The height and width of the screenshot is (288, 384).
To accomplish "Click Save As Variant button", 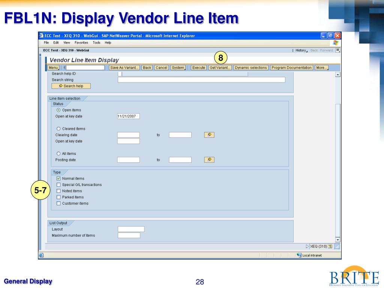I will tap(124, 67).
